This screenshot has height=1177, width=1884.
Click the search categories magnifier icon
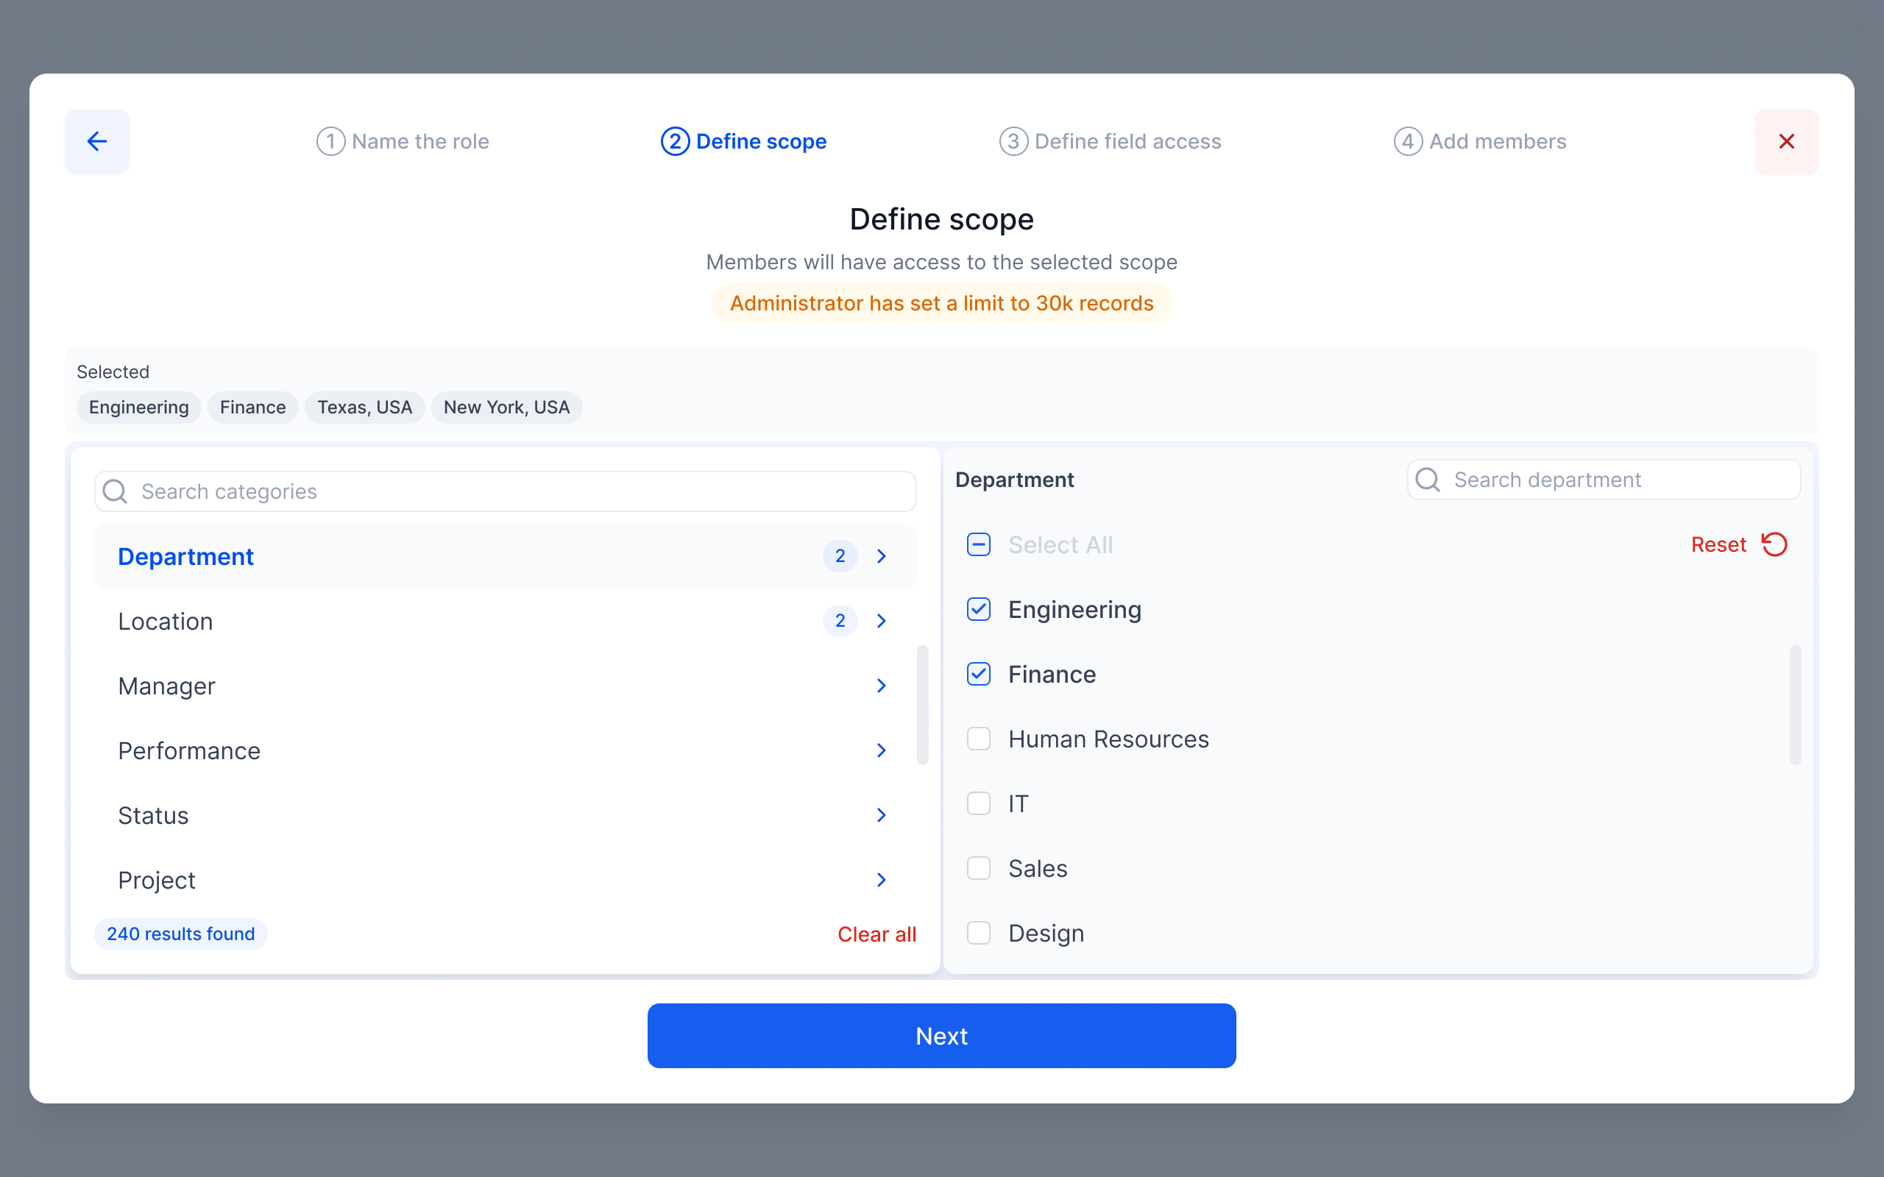tap(116, 491)
